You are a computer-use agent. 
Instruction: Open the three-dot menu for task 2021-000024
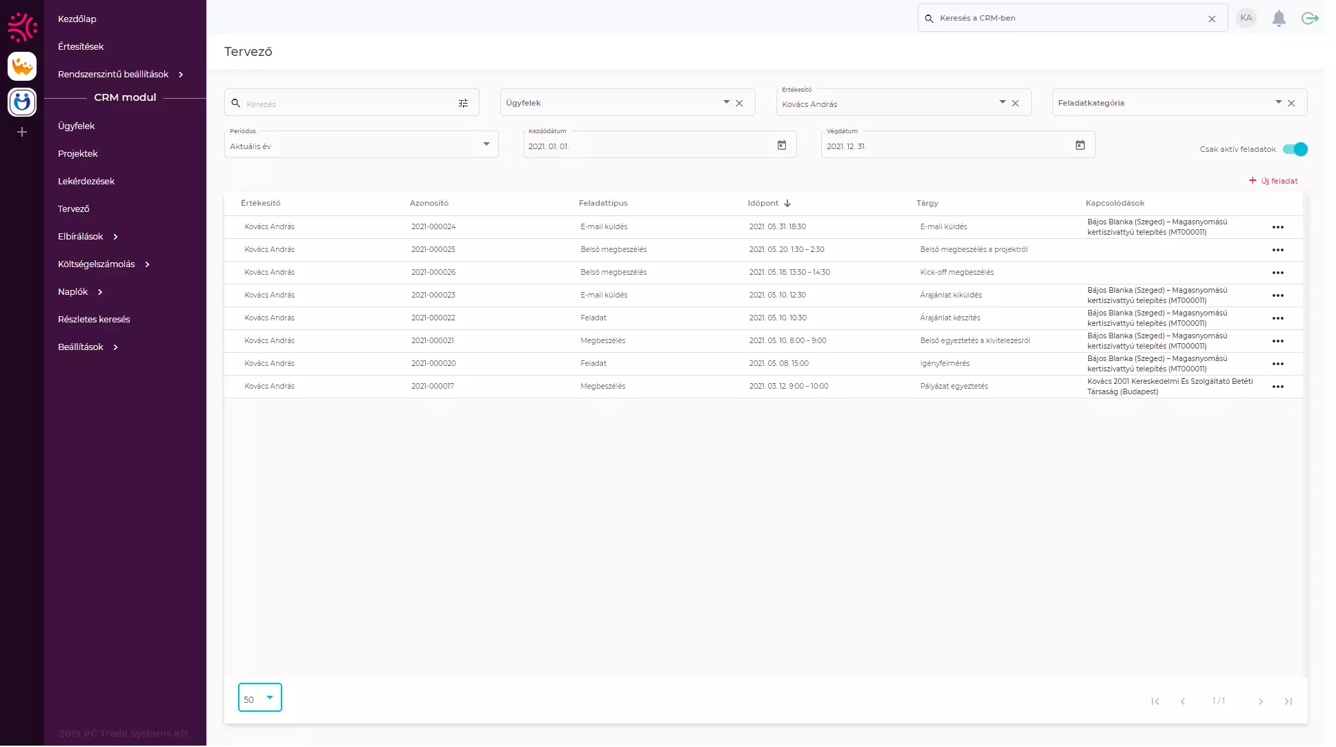pos(1277,227)
